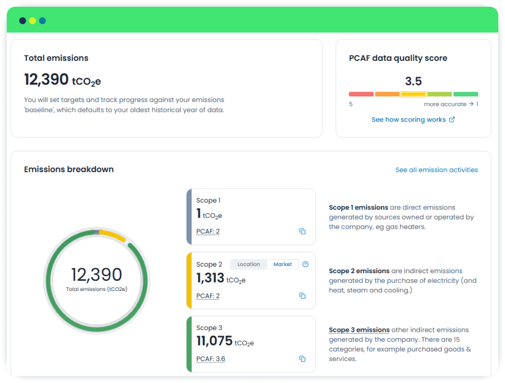Click the dark navy window dot
Image resolution: width=505 pixels, height=383 pixels.
(x=22, y=21)
